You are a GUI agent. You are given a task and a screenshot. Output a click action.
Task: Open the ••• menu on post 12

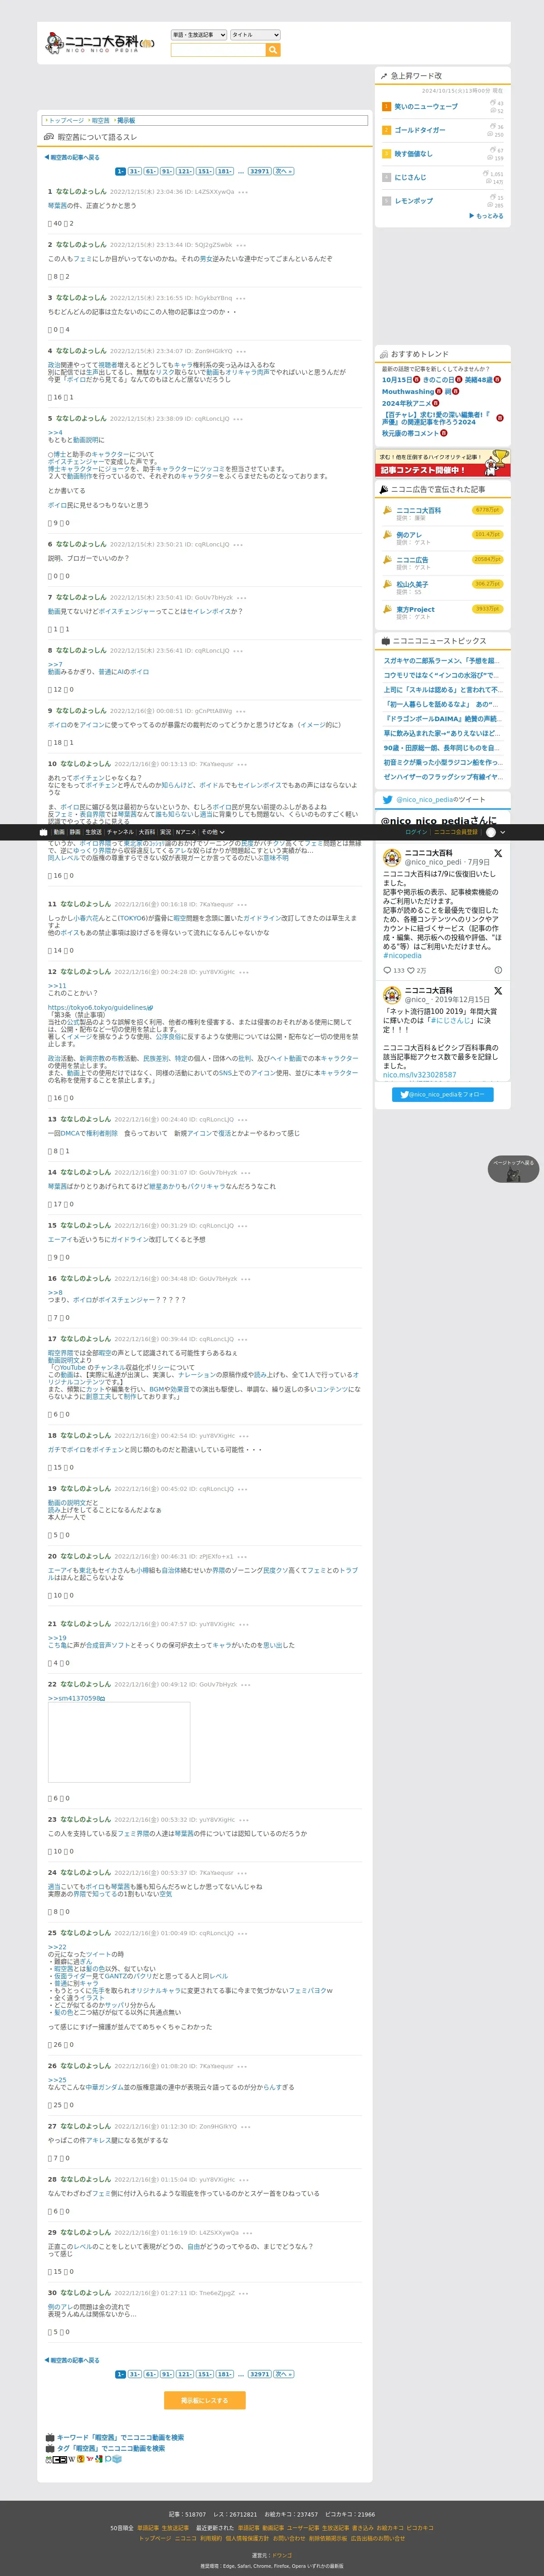243,972
